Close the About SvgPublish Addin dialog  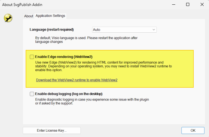pyautogui.click(x=202, y=4)
